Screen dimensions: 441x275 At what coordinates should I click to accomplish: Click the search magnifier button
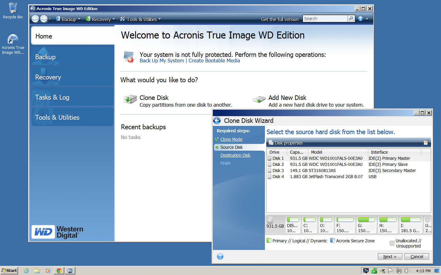[351, 19]
